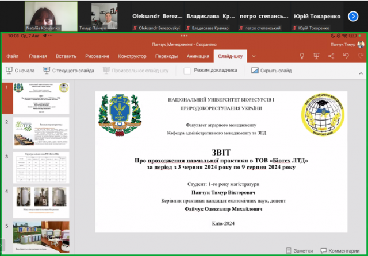This screenshot has width=368, height=256.
Task: Open the Комментарии pane
Action: pyautogui.click(x=340, y=251)
